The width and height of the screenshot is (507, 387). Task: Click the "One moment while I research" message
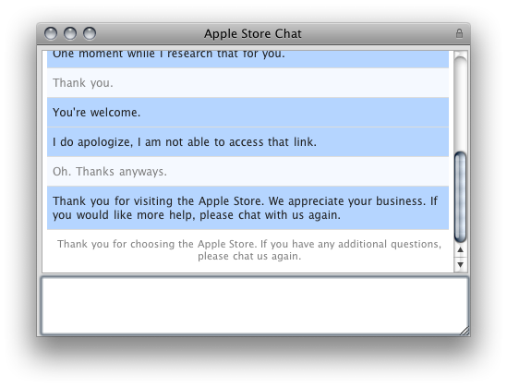coord(247,59)
